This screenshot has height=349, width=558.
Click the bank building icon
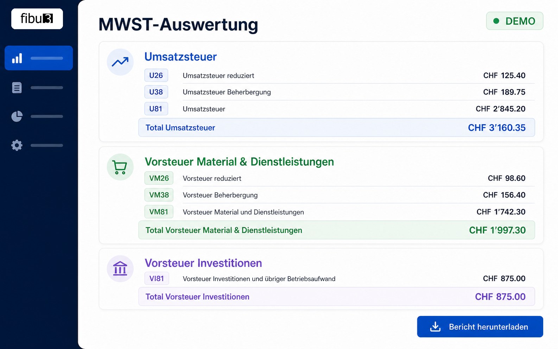(120, 269)
